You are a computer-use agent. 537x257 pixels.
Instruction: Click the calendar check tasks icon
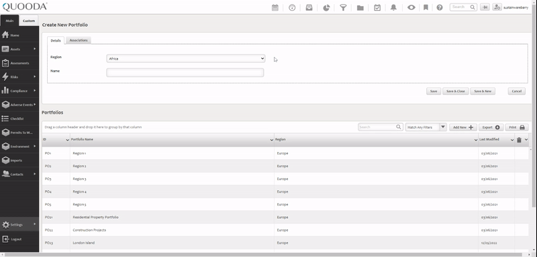tap(377, 7)
